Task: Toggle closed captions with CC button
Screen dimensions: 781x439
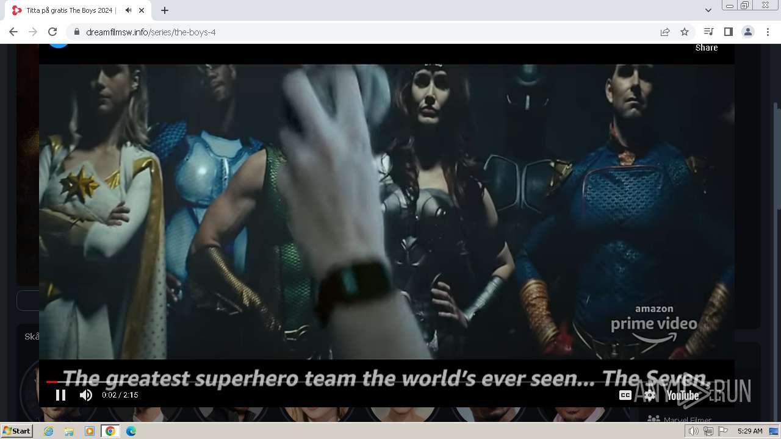Action: (x=625, y=395)
